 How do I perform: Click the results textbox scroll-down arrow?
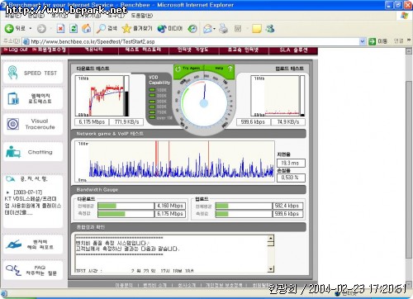coord(271,269)
